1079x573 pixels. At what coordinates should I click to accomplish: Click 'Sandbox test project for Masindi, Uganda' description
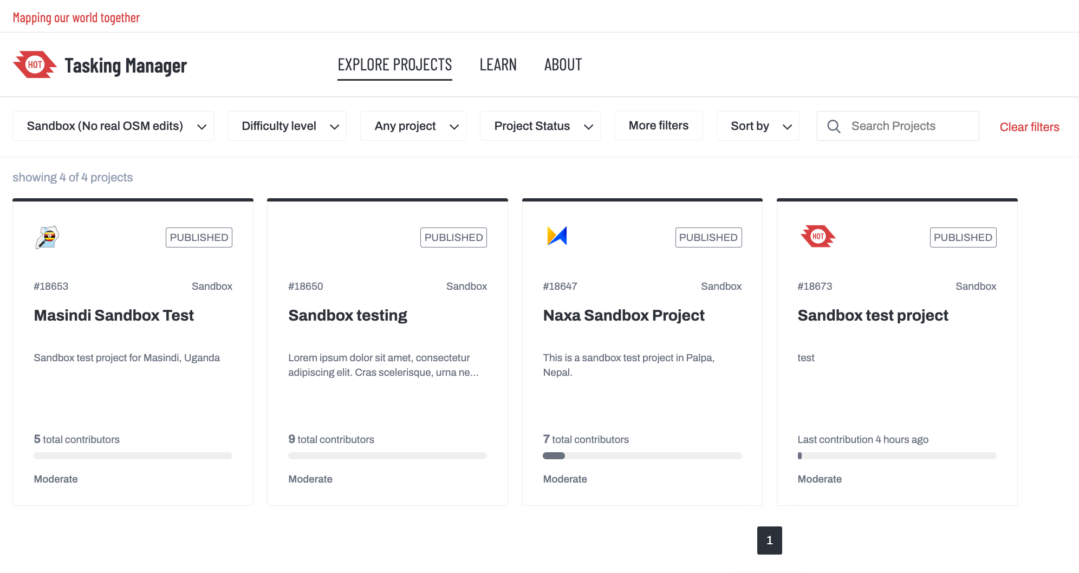tap(127, 357)
